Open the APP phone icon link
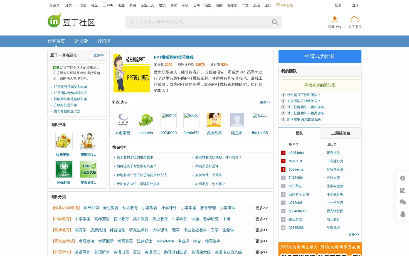Image resolution: width=409 pixels, height=256 pixels. point(108,5)
